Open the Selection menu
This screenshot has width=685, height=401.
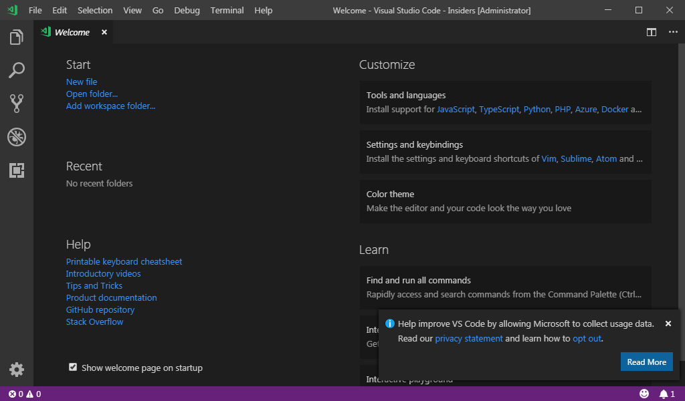pos(95,11)
